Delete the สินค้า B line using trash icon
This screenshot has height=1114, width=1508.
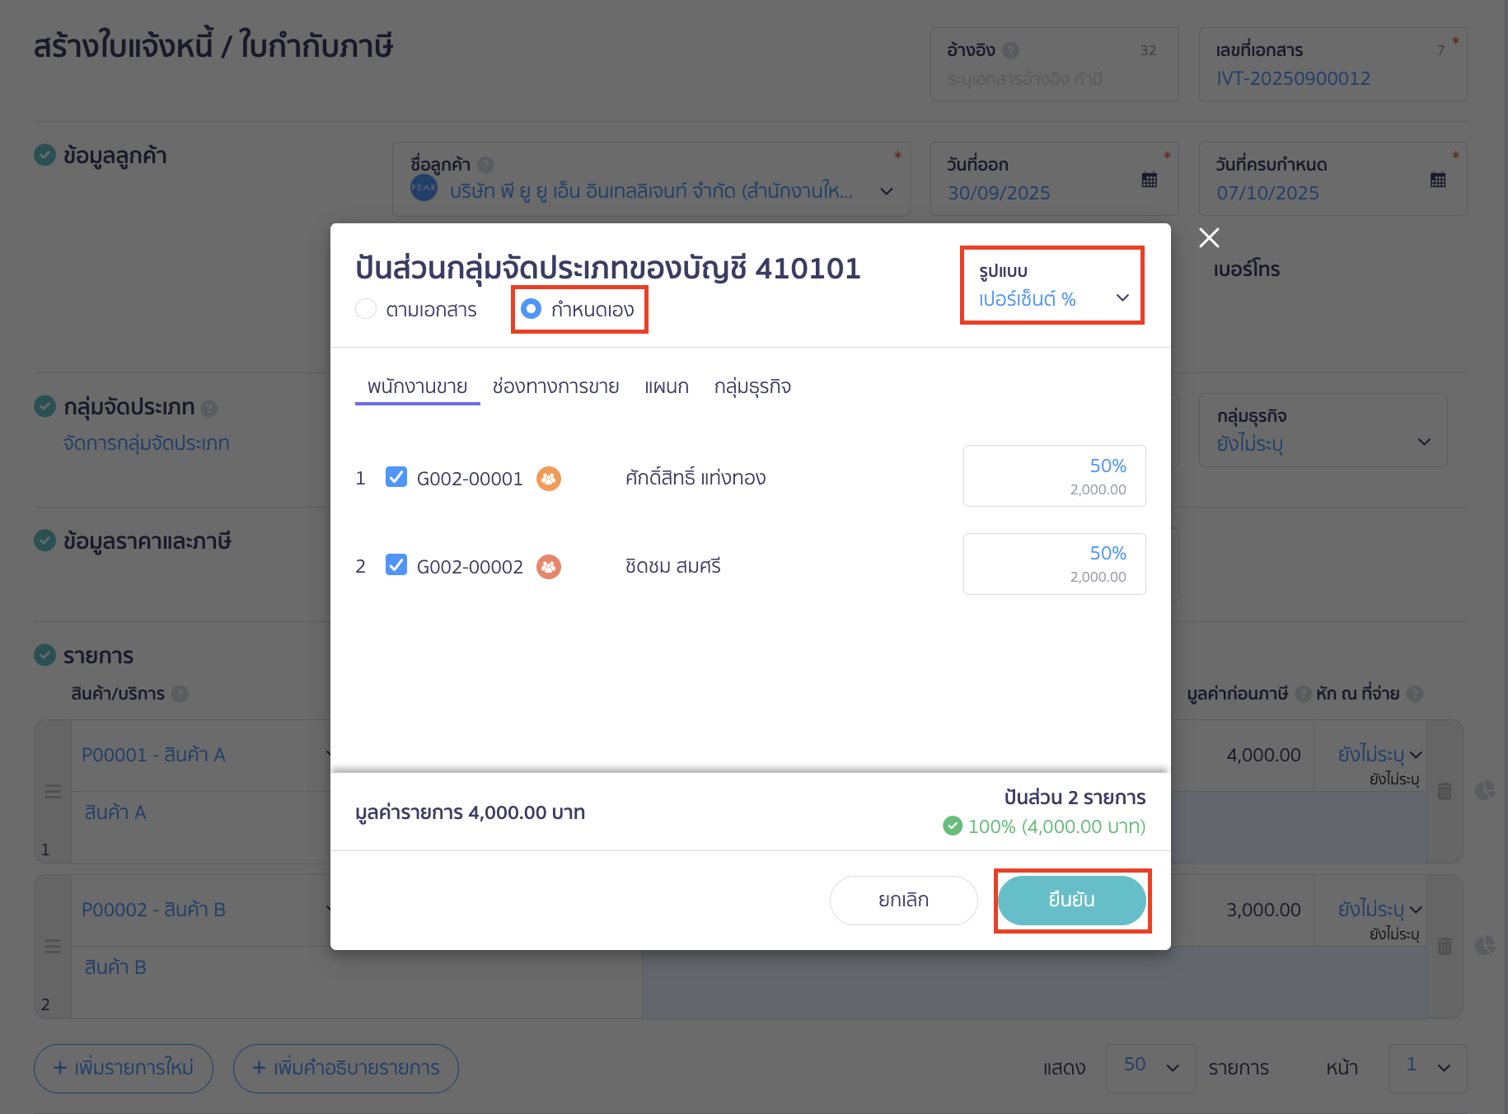(x=1445, y=946)
